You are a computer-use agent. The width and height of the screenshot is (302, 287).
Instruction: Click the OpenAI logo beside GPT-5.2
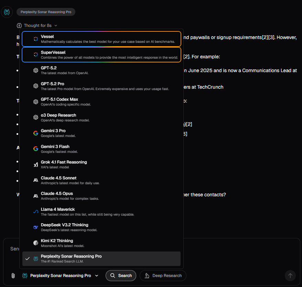click(36, 70)
